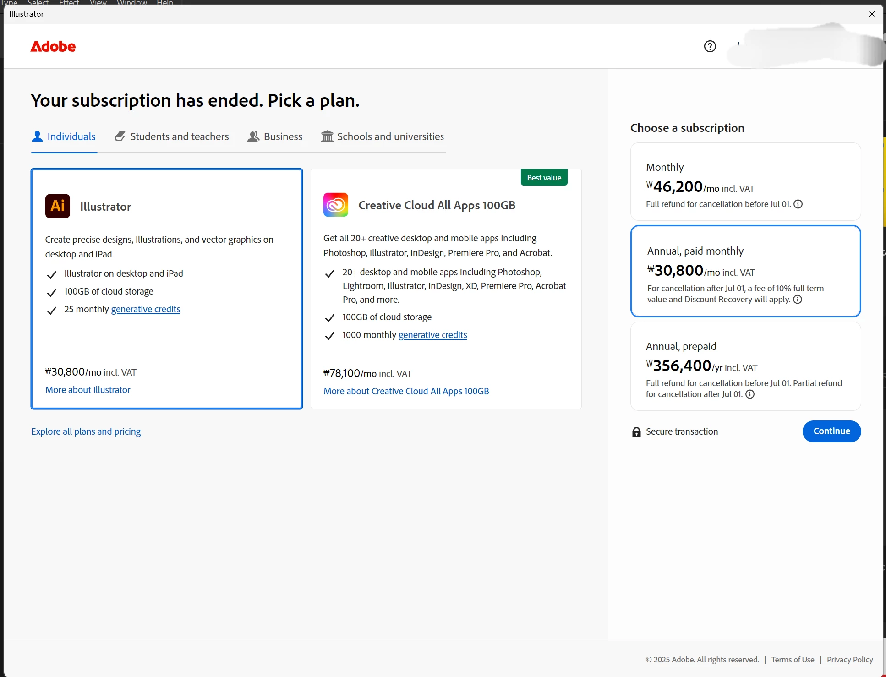Click the Illustrator Ai app icon
The width and height of the screenshot is (886, 677).
(x=58, y=206)
